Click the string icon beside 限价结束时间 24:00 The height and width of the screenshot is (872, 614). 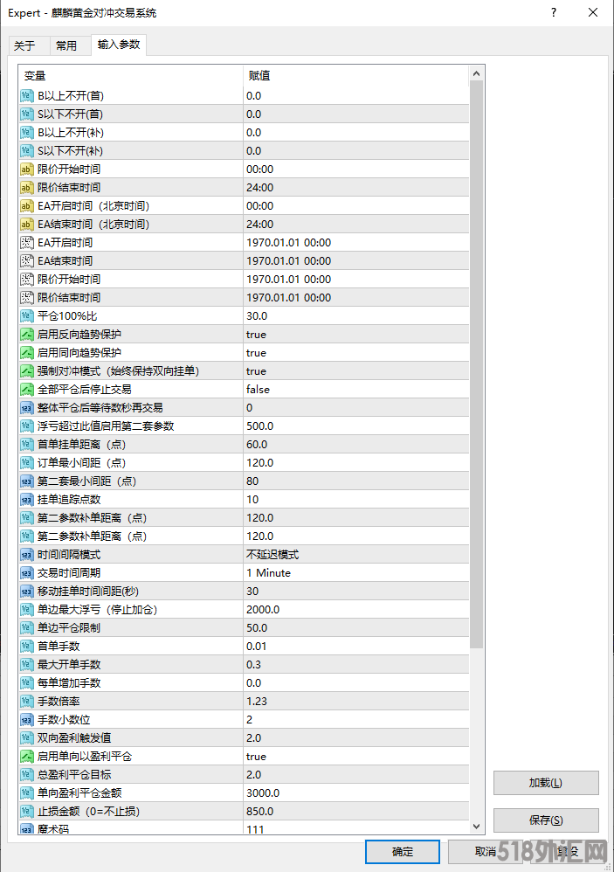27,187
